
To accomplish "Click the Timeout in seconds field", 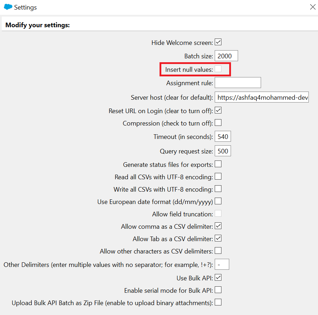I will tap(223, 136).
